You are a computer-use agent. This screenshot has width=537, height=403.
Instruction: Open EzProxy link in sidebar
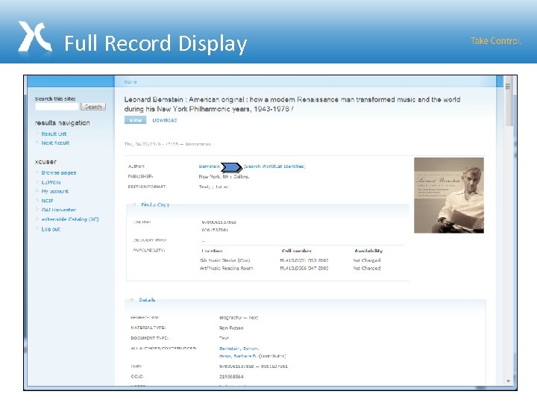click(51, 182)
